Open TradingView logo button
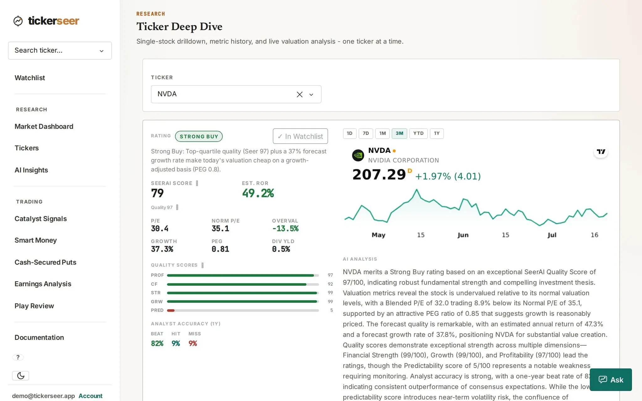 pyautogui.click(x=601, y=152)
